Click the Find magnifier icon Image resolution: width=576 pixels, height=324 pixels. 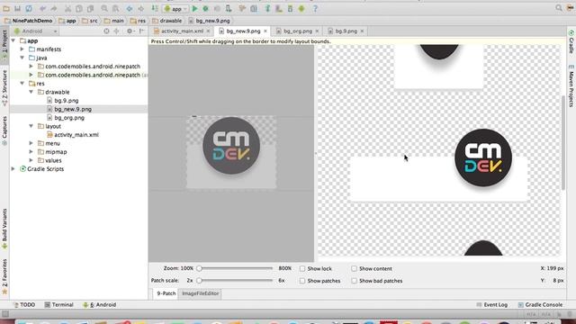pyautogui.click(x=104, y=8)
